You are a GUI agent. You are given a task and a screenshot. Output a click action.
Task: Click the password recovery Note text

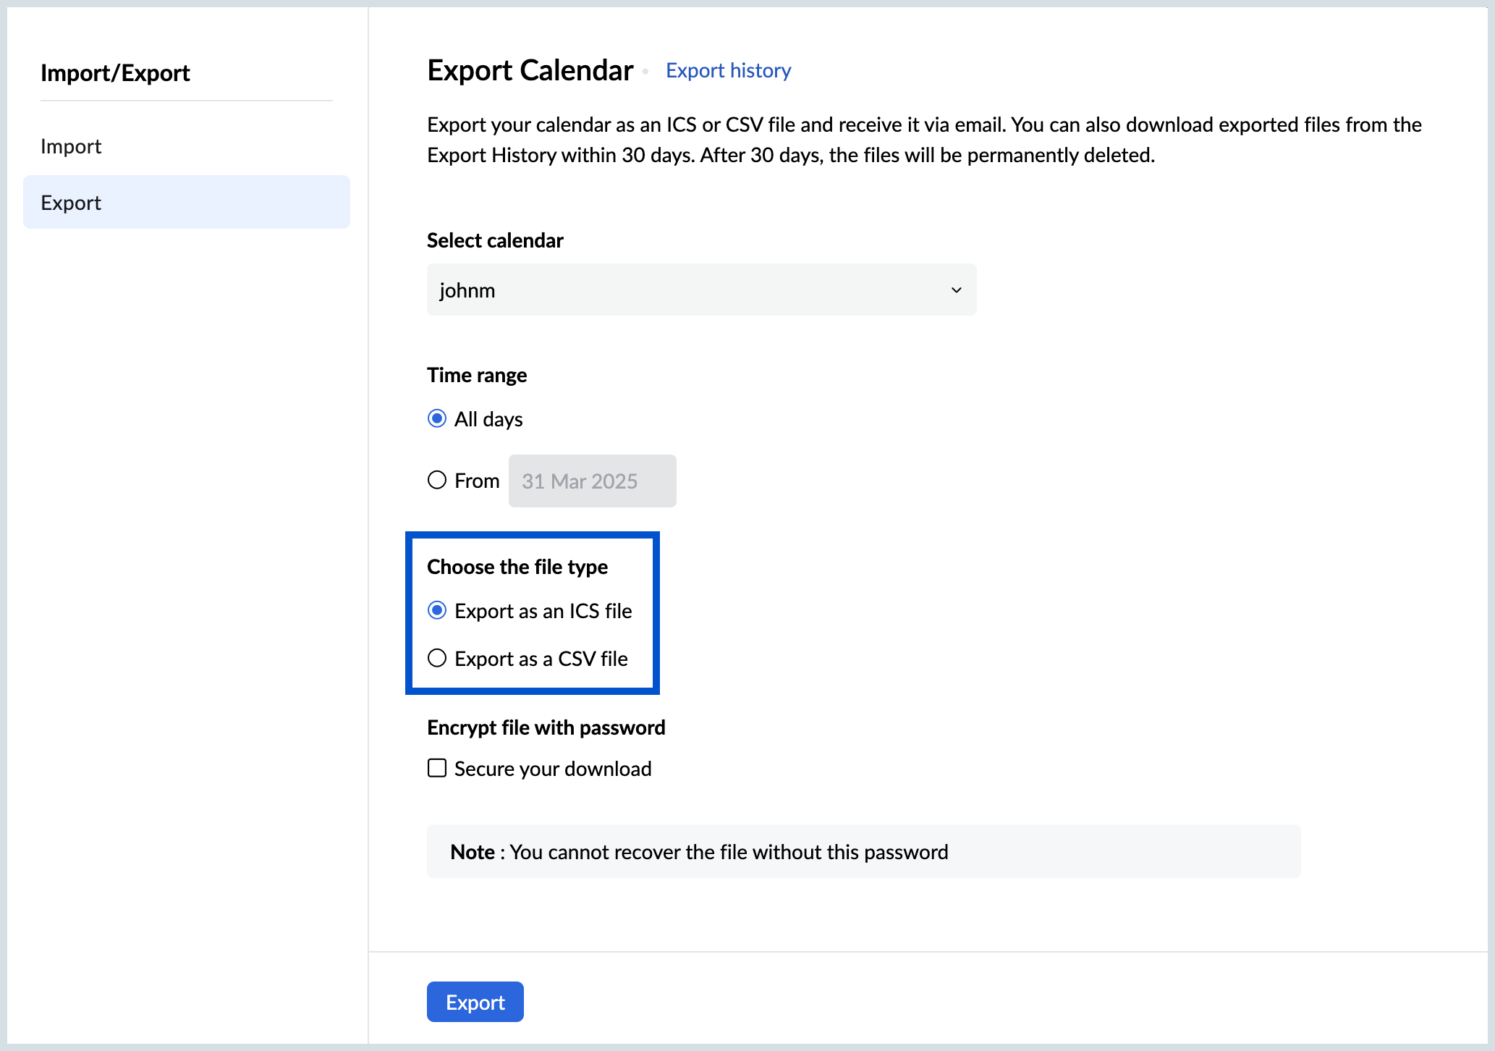699,852
